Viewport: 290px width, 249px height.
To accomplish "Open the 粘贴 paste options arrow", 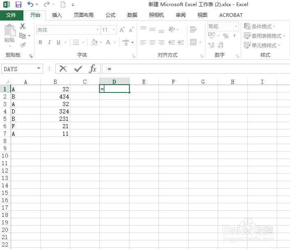I will pos(10,46).
